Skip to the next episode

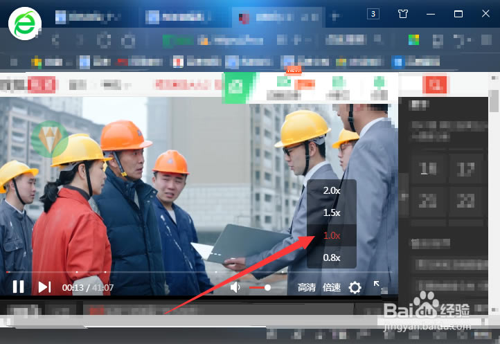coord(44,287)
